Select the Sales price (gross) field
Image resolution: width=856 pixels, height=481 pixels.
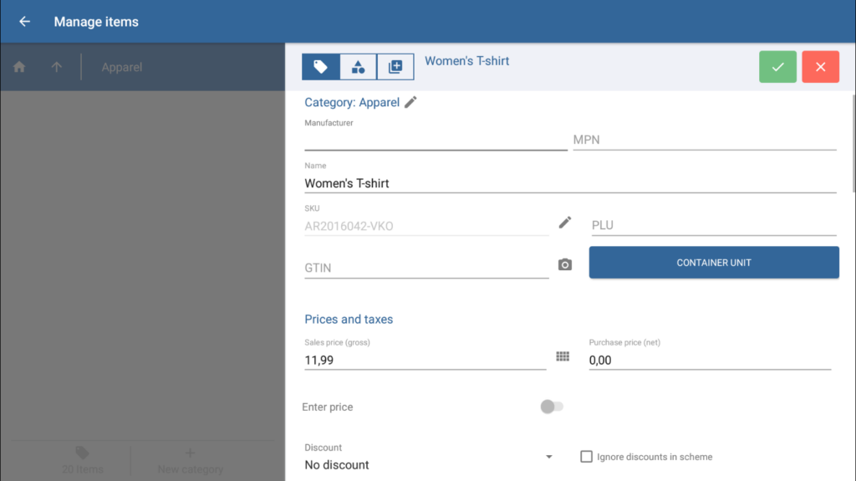pos(425,360)
